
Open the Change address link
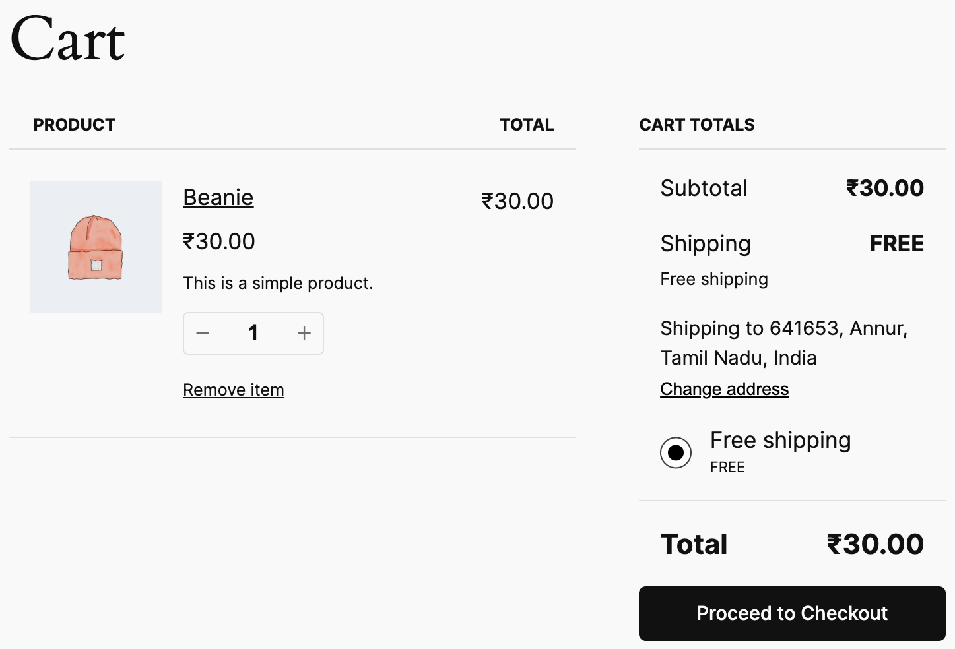(x=724, y=389)
